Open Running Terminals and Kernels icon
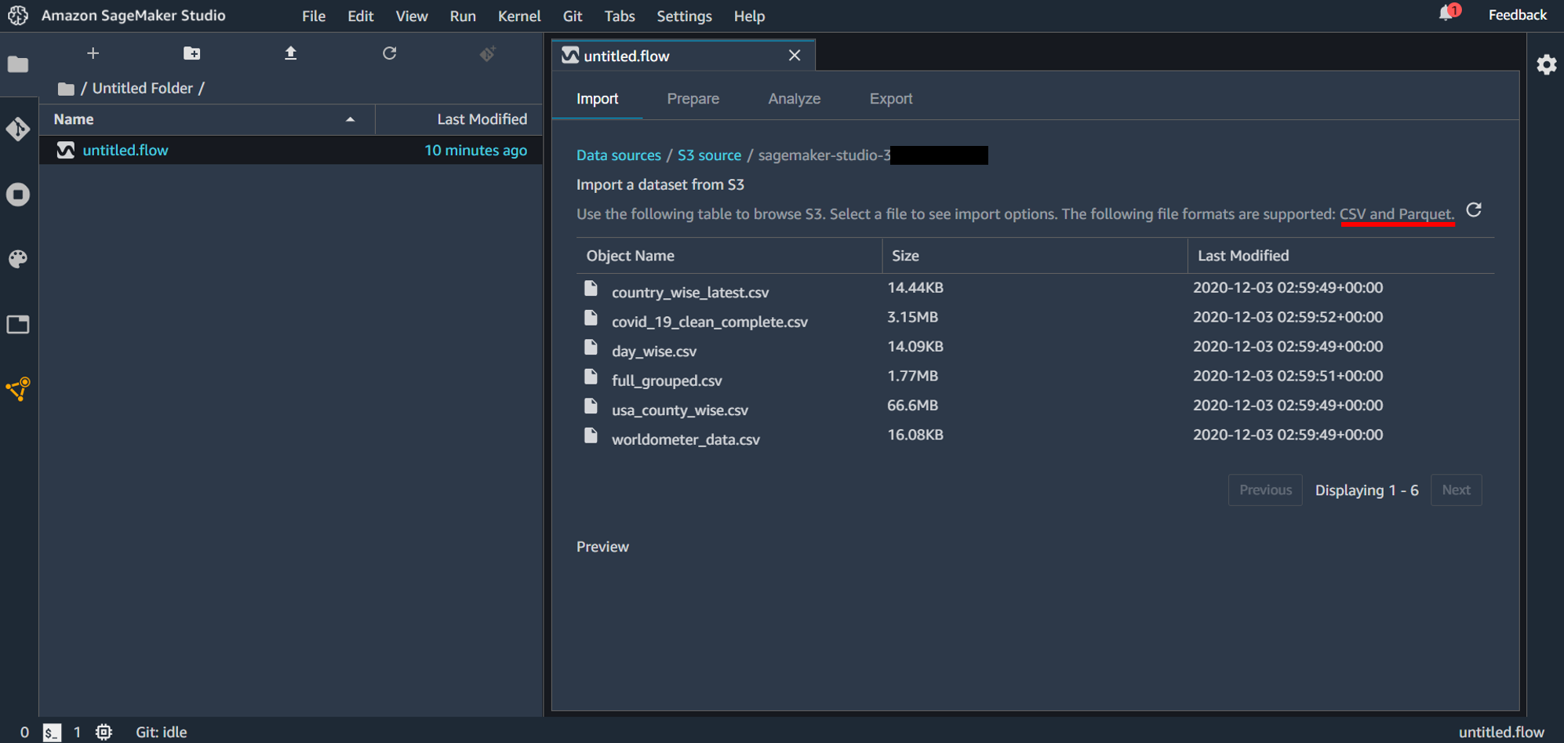This screenshot has height=743, width=1564. pyautogui.click(x=18, y=195)
